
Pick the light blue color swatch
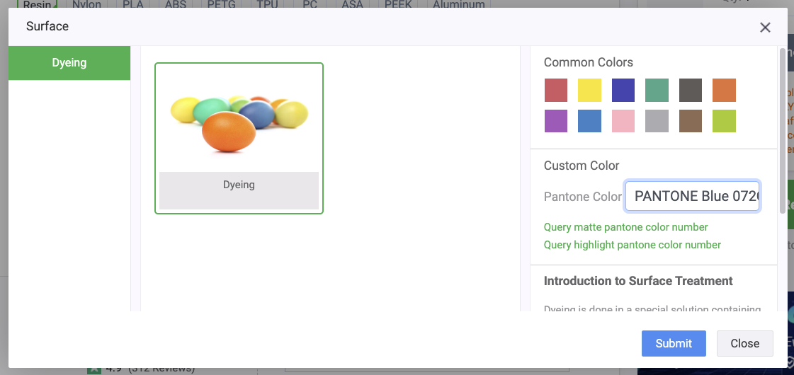pyautogui.click(x=589, y=121)
